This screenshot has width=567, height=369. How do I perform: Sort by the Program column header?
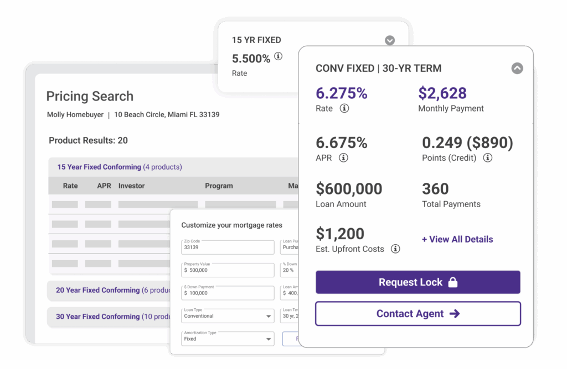coord(219,186)
